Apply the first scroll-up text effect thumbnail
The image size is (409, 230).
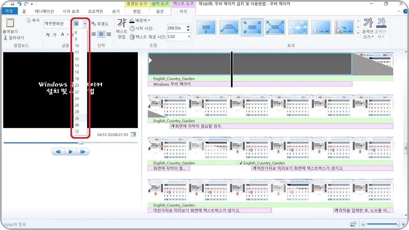206,27
